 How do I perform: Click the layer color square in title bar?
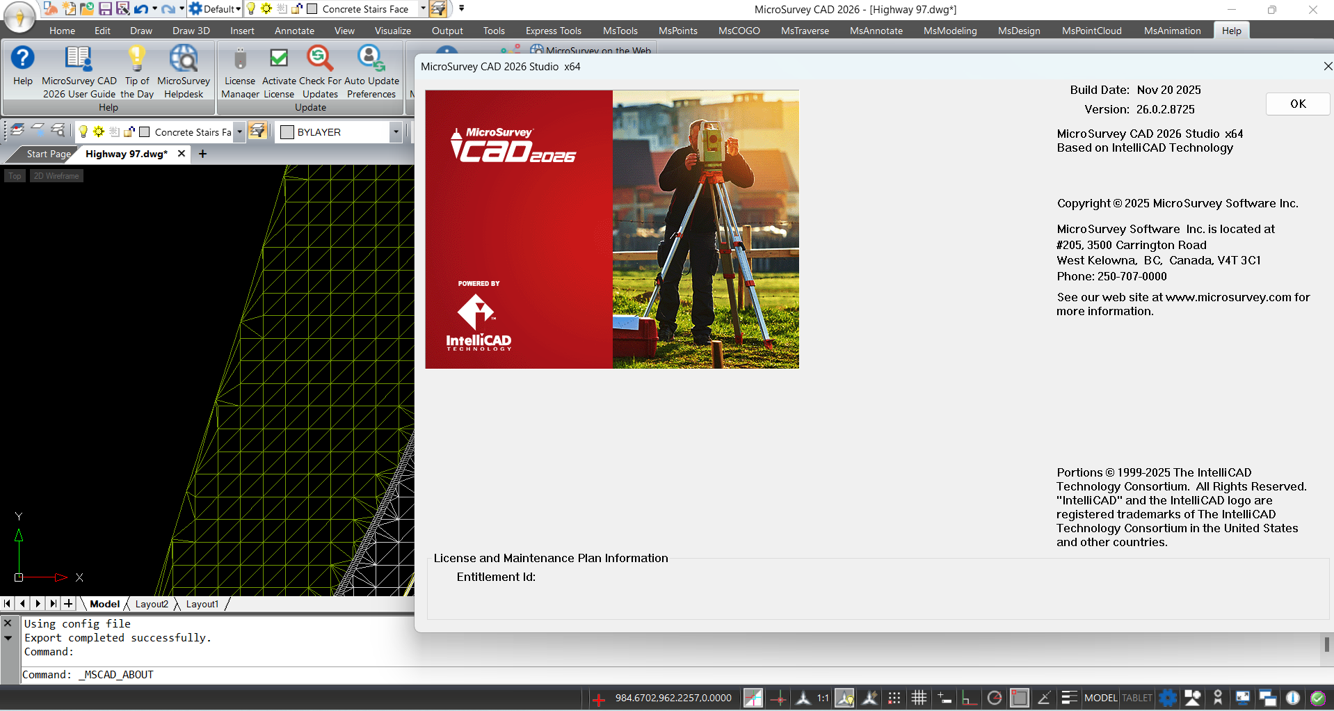(312, 9)
